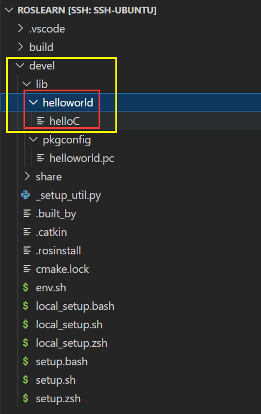This screenshot has width=261, height=414.
Task: Select the helloworld folder name
Action: [x=68, y=103]
